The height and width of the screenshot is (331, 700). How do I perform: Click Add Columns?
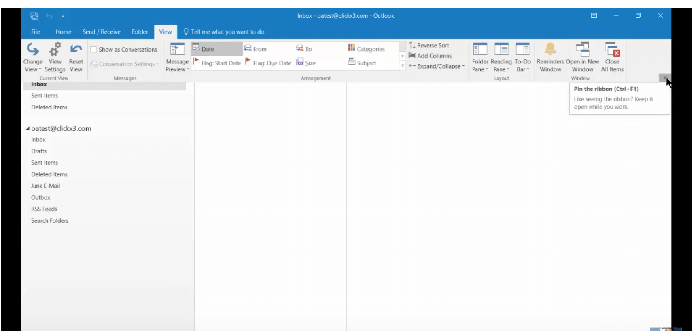click(x=430, y=56)
